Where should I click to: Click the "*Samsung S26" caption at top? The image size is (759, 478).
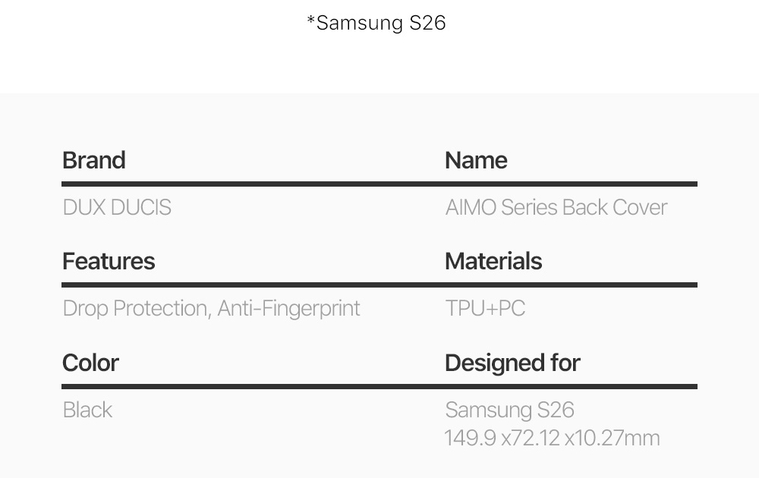click(376, 23)
